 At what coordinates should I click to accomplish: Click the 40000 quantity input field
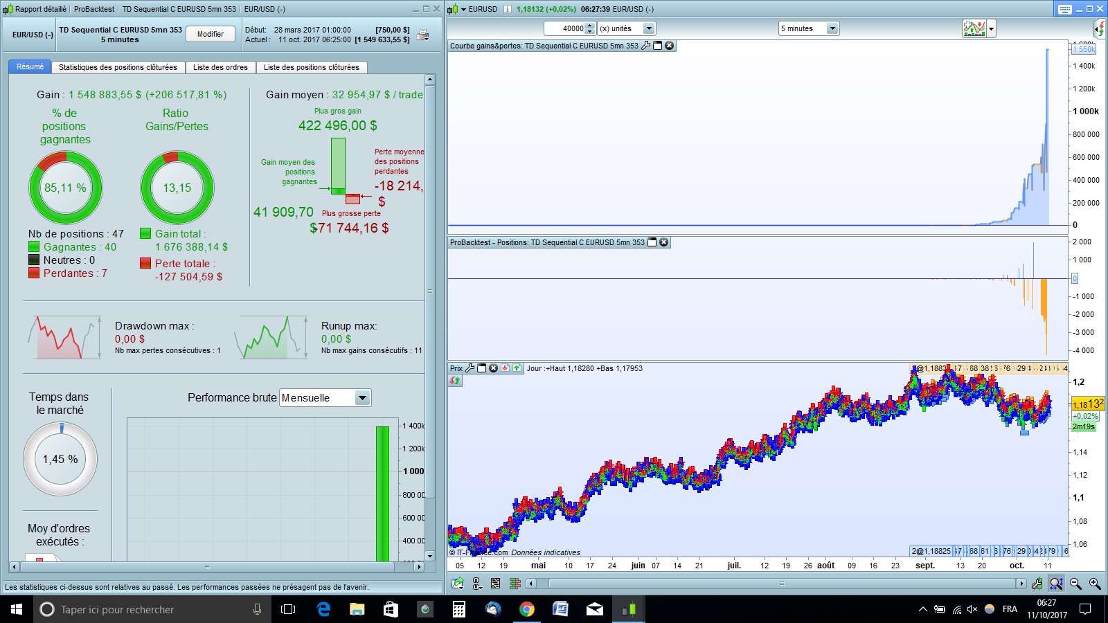tap(565, 28)
